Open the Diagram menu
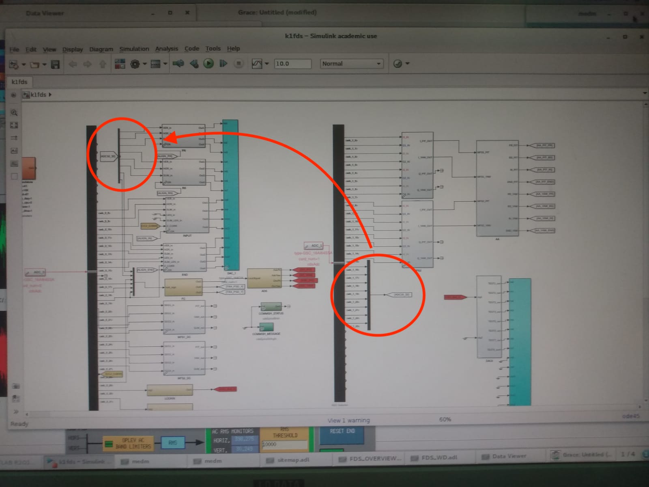Screen dimensions: 649x487 [x=101, y=49]
